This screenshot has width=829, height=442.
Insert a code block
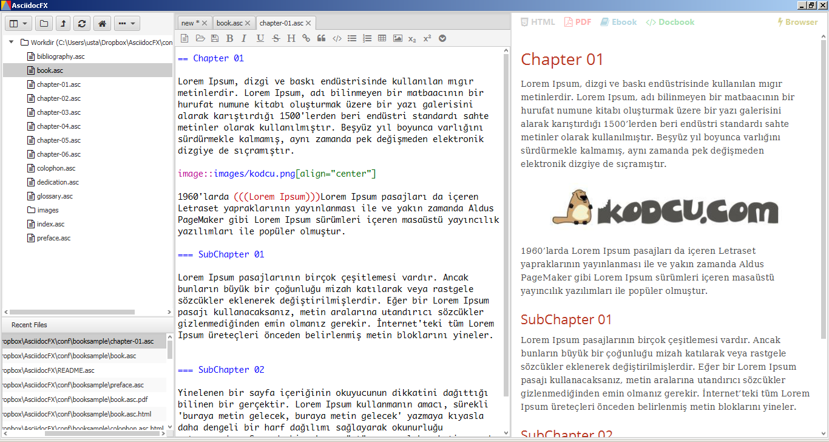[x=337, y=38]
